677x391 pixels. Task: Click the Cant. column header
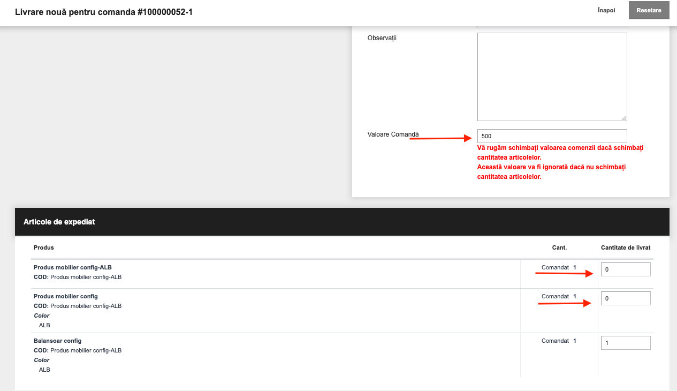click(x=559, y=247)
